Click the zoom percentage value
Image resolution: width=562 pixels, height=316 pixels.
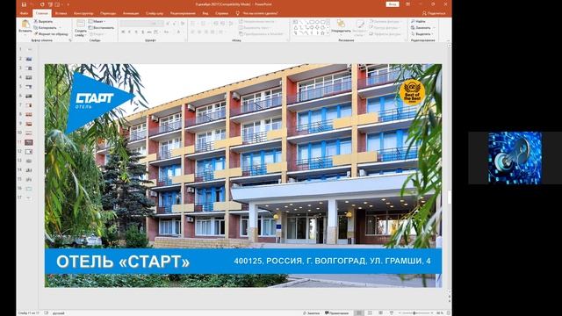439,313
